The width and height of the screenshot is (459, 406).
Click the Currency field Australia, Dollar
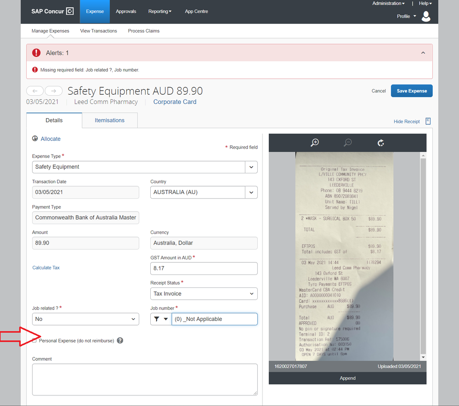pos(204,243)
